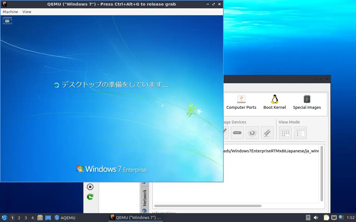Image resolution: width=356 pixels, height=222 pixels.
Task: Click the QEMU virtual keyboard icon
Action: [x=7, y=21]
